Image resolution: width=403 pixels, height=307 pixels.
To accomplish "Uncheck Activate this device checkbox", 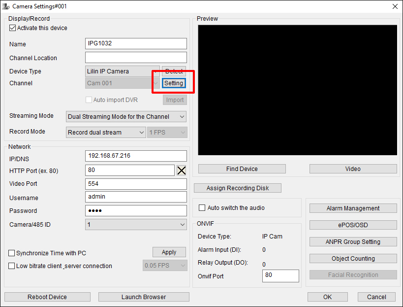I will pos(13,28).
